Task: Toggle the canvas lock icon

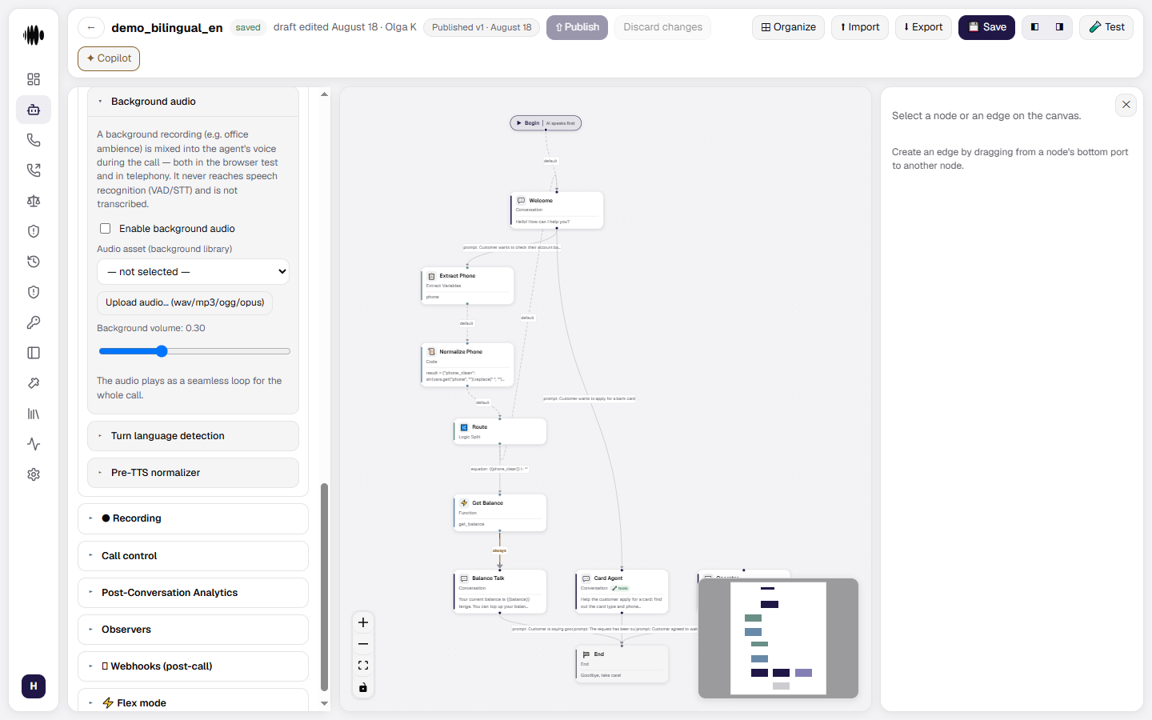Action: point(363,687)
